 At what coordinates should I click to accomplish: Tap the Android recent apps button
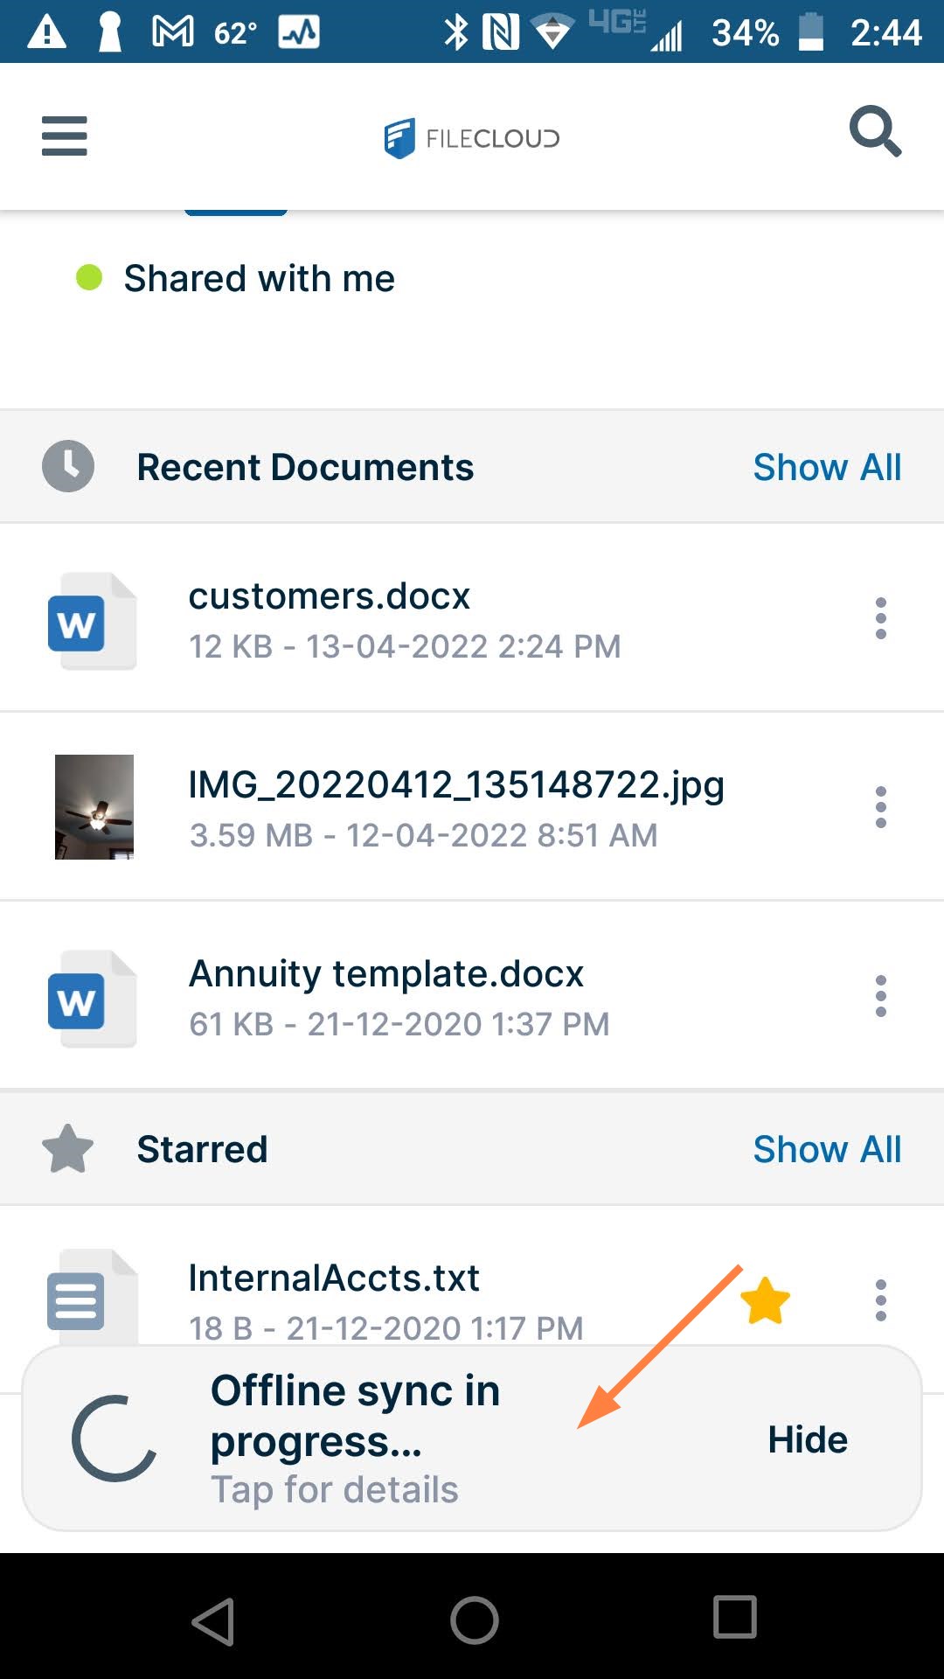coord(734,1616)
